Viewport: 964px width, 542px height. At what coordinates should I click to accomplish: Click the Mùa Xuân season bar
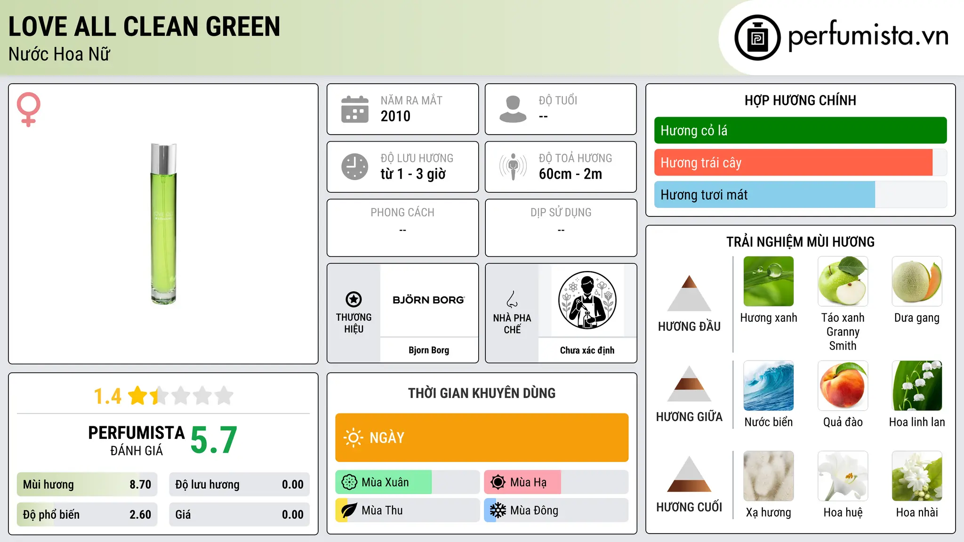408,482
